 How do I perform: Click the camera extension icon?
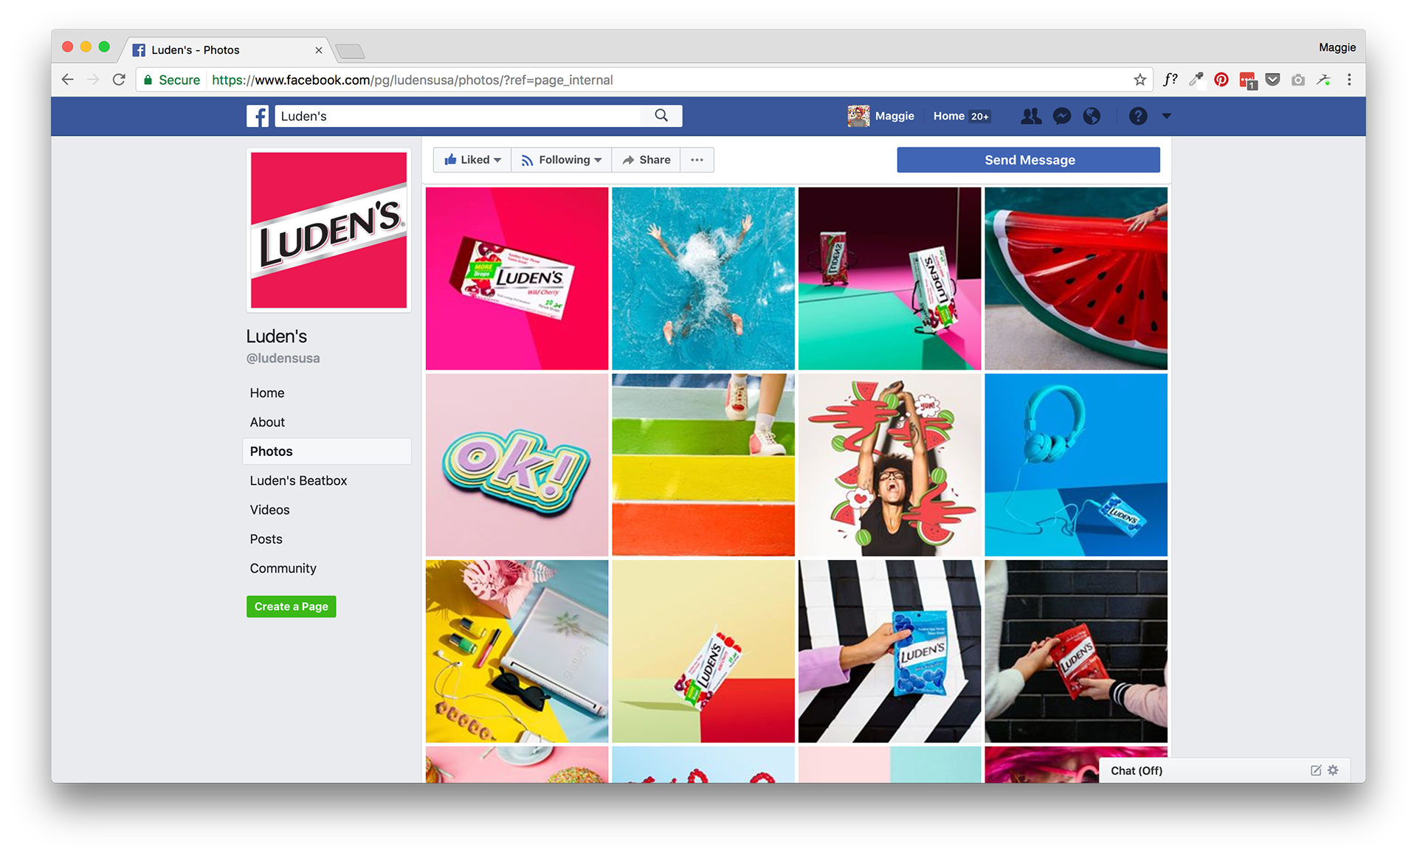tap(1298, 80)
